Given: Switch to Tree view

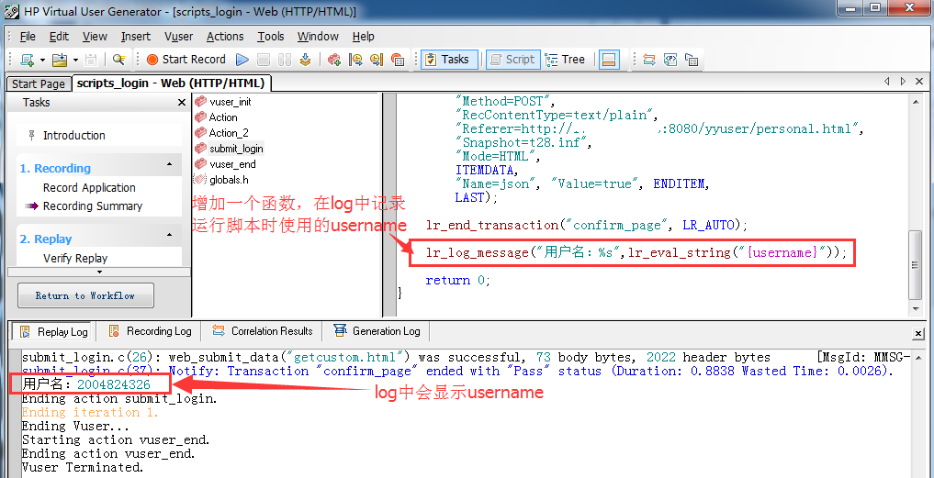Looking at the screenshot, I should click(566, 60).
